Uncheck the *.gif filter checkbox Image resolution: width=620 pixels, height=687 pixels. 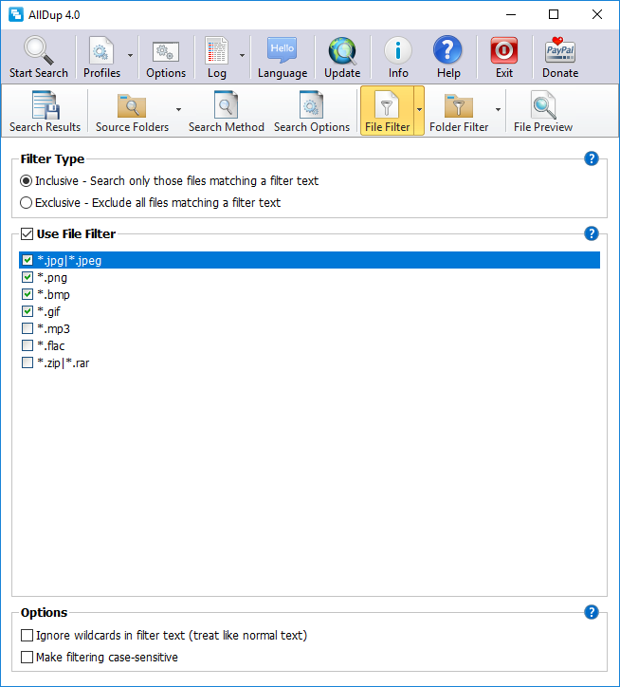click(27, 311)
